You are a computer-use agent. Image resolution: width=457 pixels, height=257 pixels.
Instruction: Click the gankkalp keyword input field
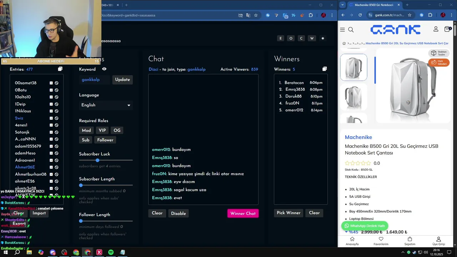click(x=95, y=80)
